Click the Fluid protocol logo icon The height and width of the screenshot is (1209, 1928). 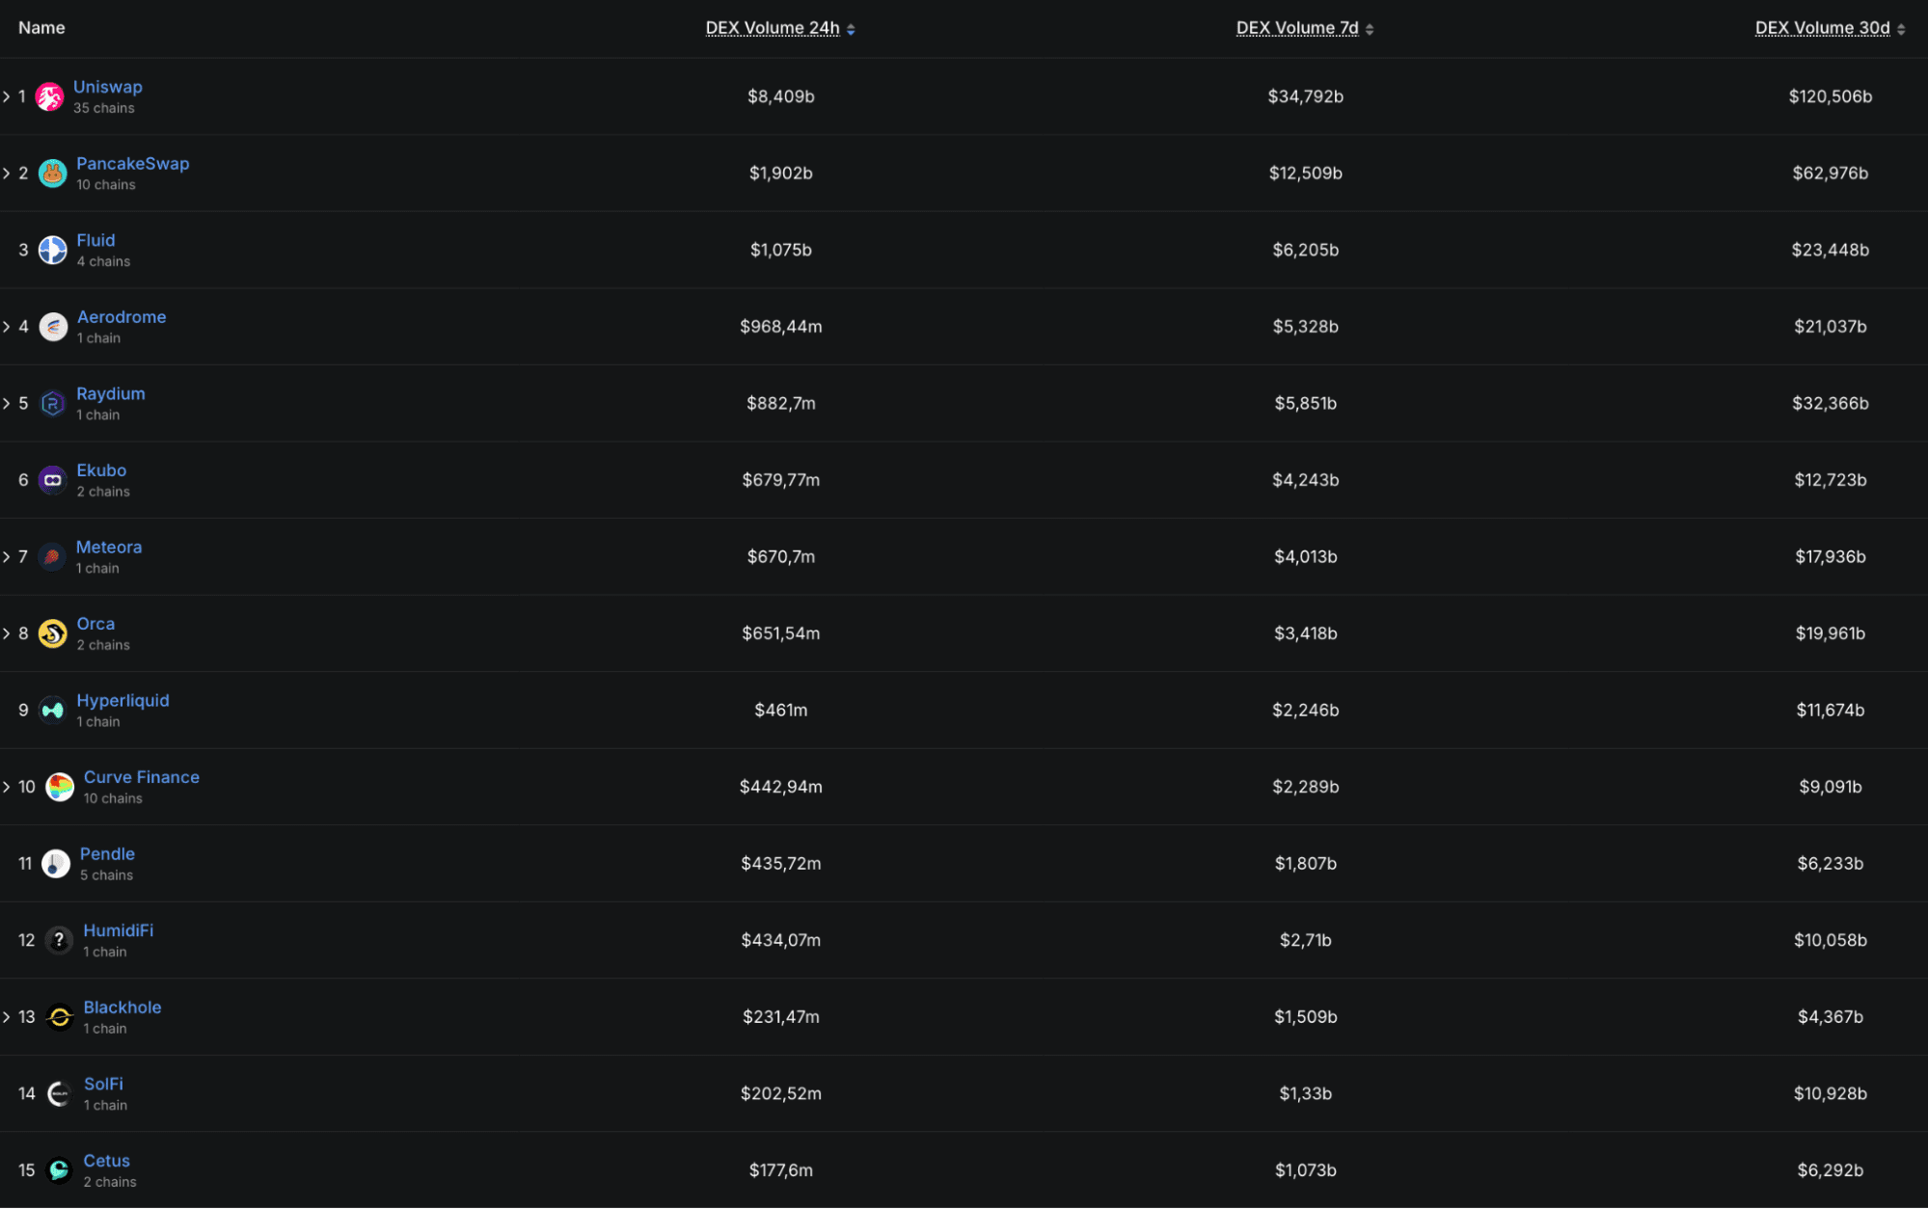52,250
